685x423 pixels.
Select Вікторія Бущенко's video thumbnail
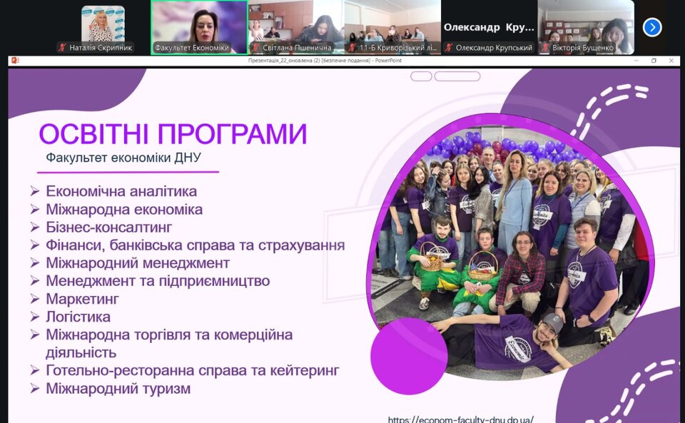[585, 24]
